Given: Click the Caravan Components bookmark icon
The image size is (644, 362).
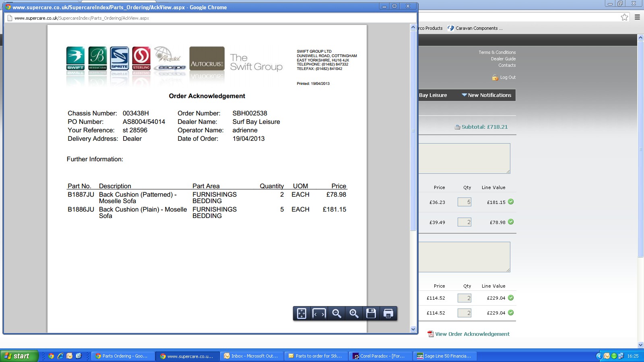Looking at the screenshot, I should coord(451,28).
